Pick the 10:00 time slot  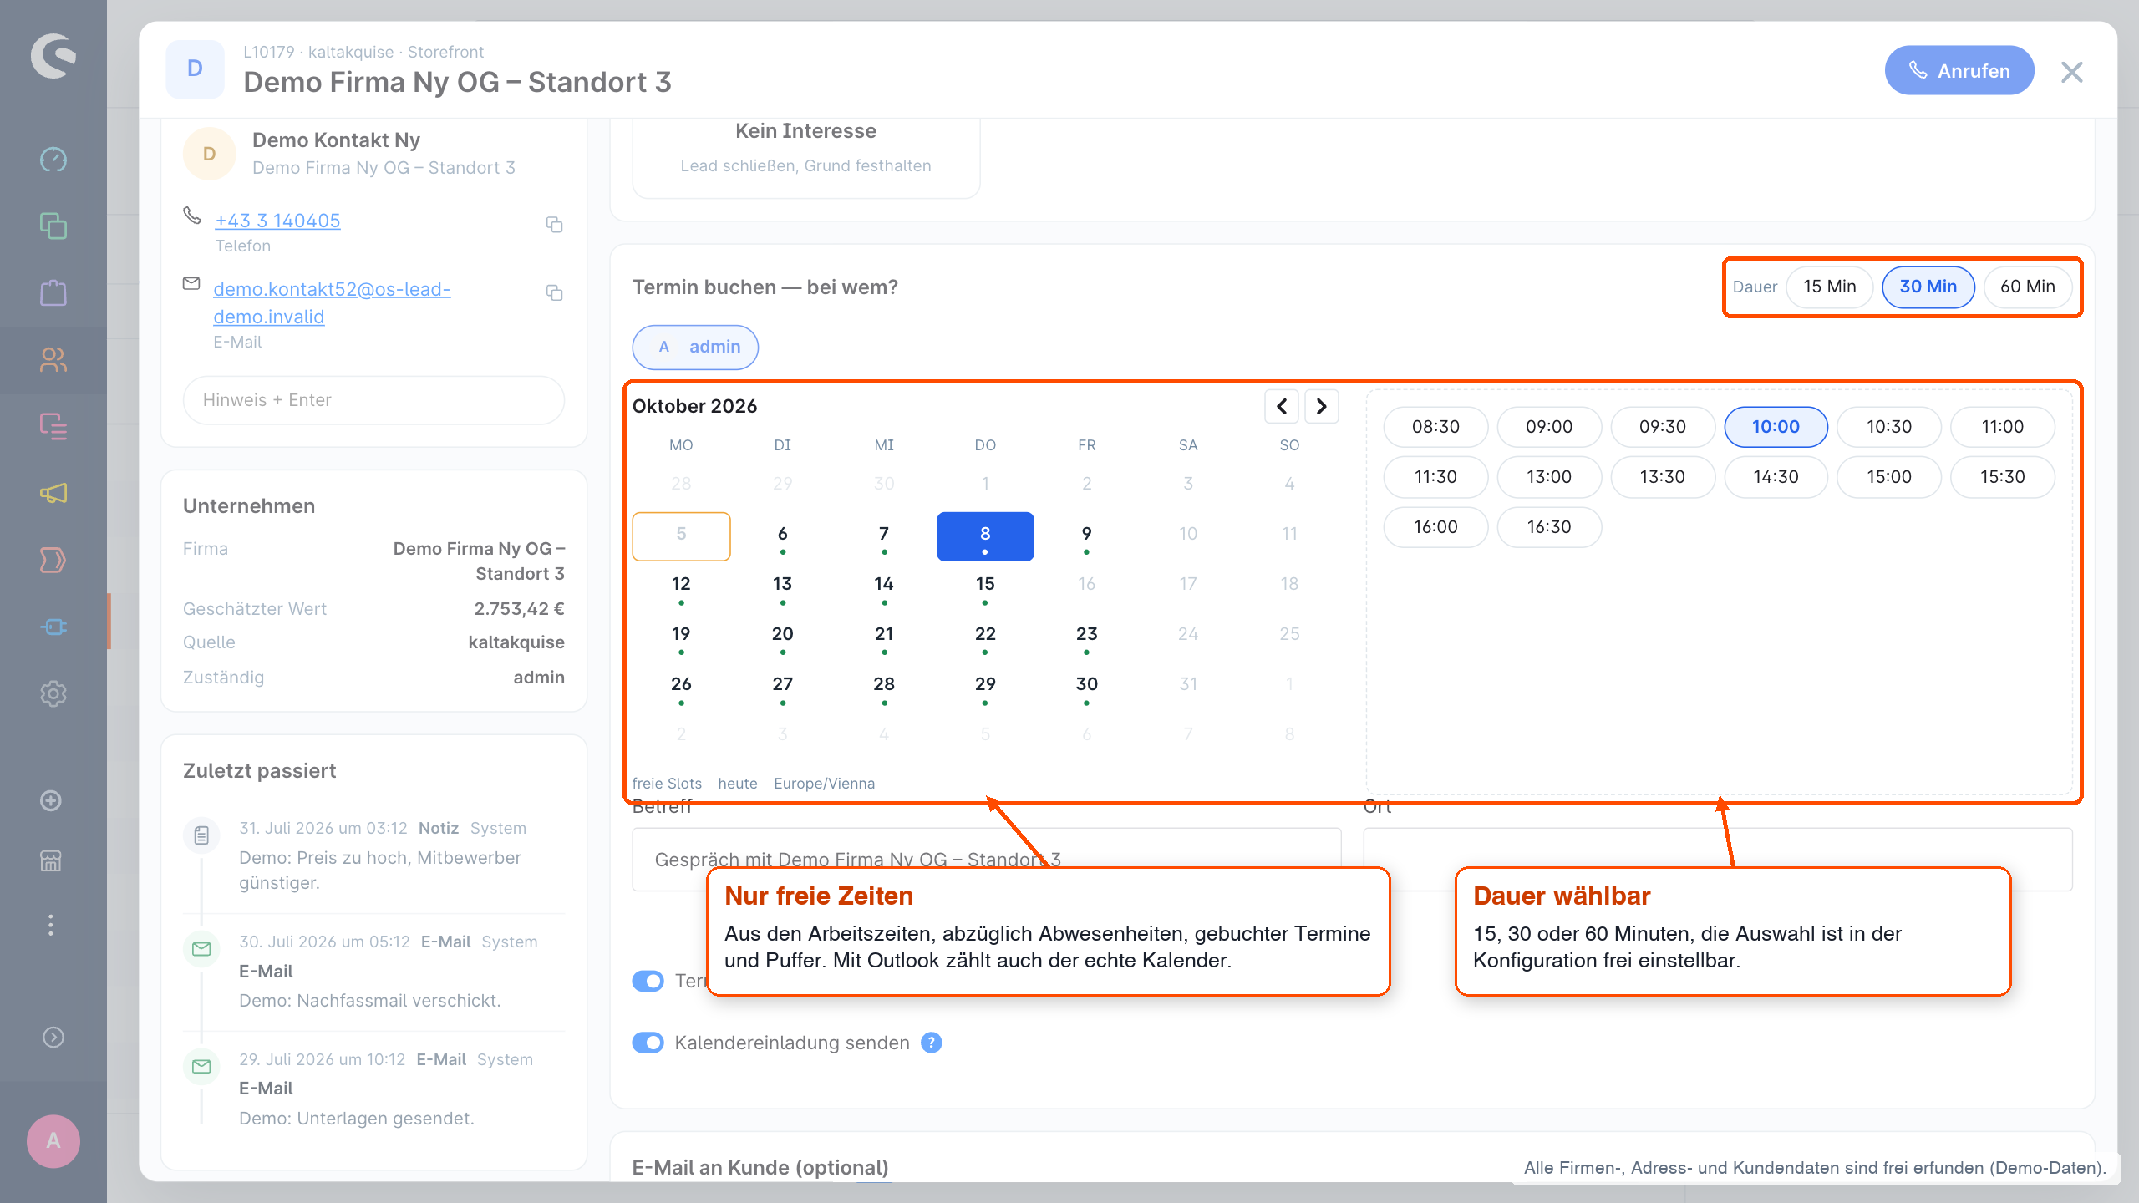tap(1776, 427)
